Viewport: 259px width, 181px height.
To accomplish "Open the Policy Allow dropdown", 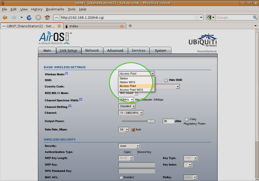I will [190, 178].
